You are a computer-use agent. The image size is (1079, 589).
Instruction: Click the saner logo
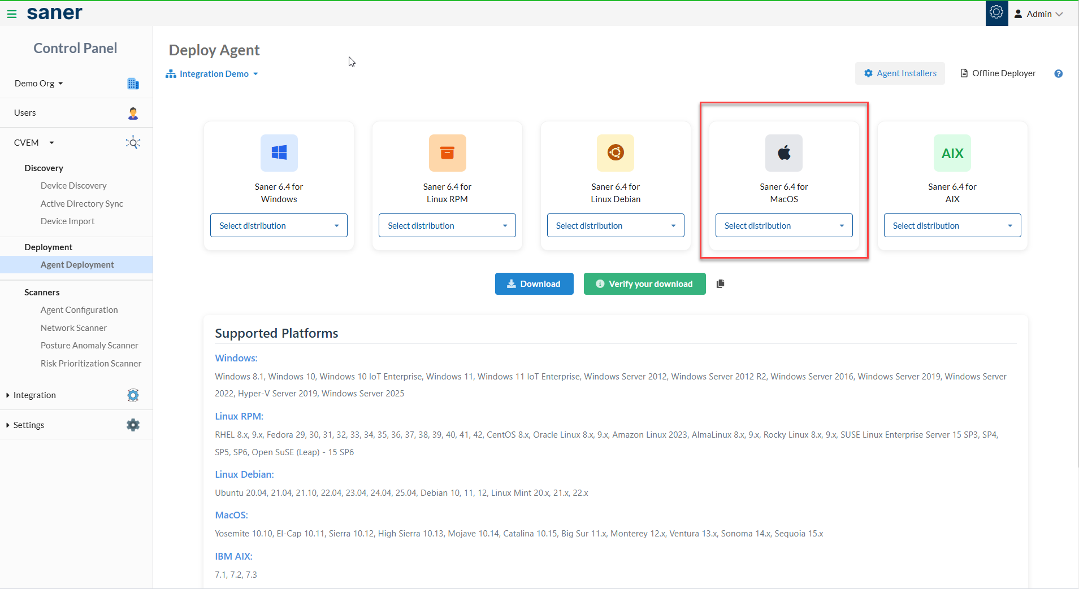[x=55, y=12]
